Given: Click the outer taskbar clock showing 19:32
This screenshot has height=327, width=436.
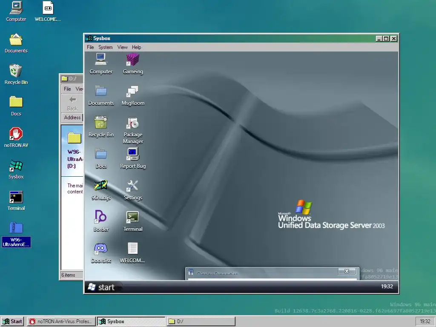Looking at the screenshot, I should click(425, 321).
